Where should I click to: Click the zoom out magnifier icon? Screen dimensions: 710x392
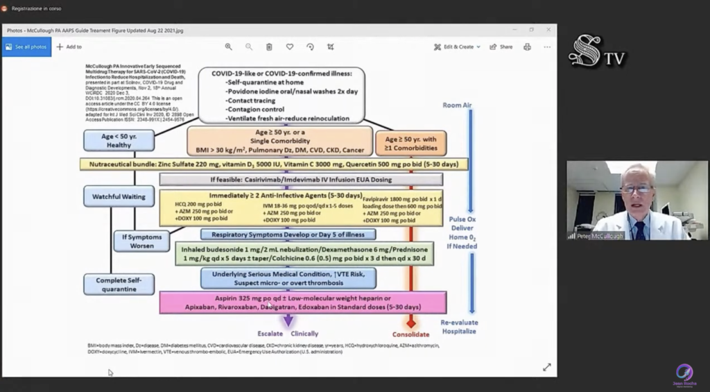click(x=249, y=46)
